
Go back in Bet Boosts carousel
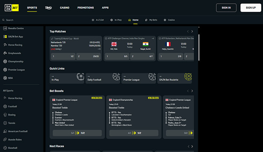click(x=188, y=91)
